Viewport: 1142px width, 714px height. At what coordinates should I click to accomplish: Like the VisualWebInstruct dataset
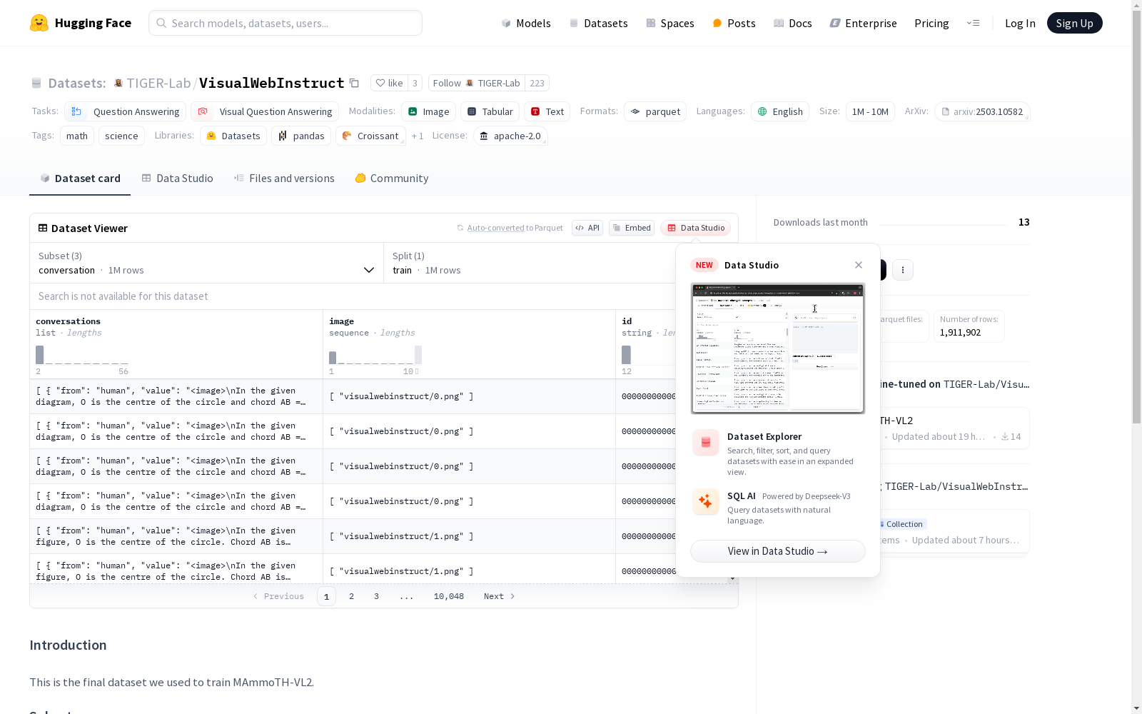click(x=389, y=83)
